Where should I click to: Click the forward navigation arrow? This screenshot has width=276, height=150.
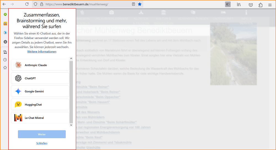12,4
